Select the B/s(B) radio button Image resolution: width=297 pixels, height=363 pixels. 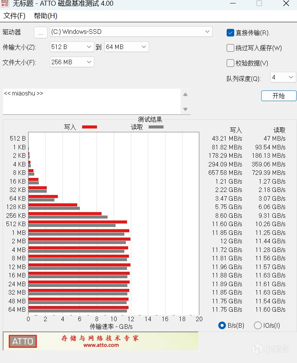coord(222,325)
